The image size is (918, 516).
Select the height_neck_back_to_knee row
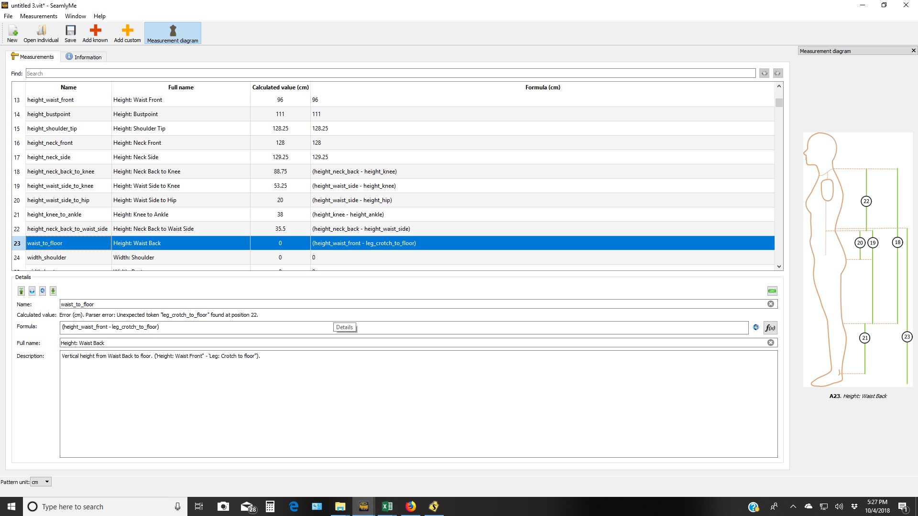point(393,172)
